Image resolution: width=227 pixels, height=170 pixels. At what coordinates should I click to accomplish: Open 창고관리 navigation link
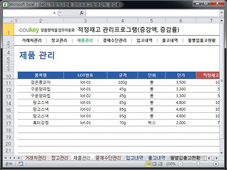[x=59, y=40]
